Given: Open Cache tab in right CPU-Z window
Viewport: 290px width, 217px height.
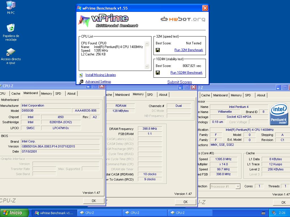Looking at the screenshot, I should (206, 95).
